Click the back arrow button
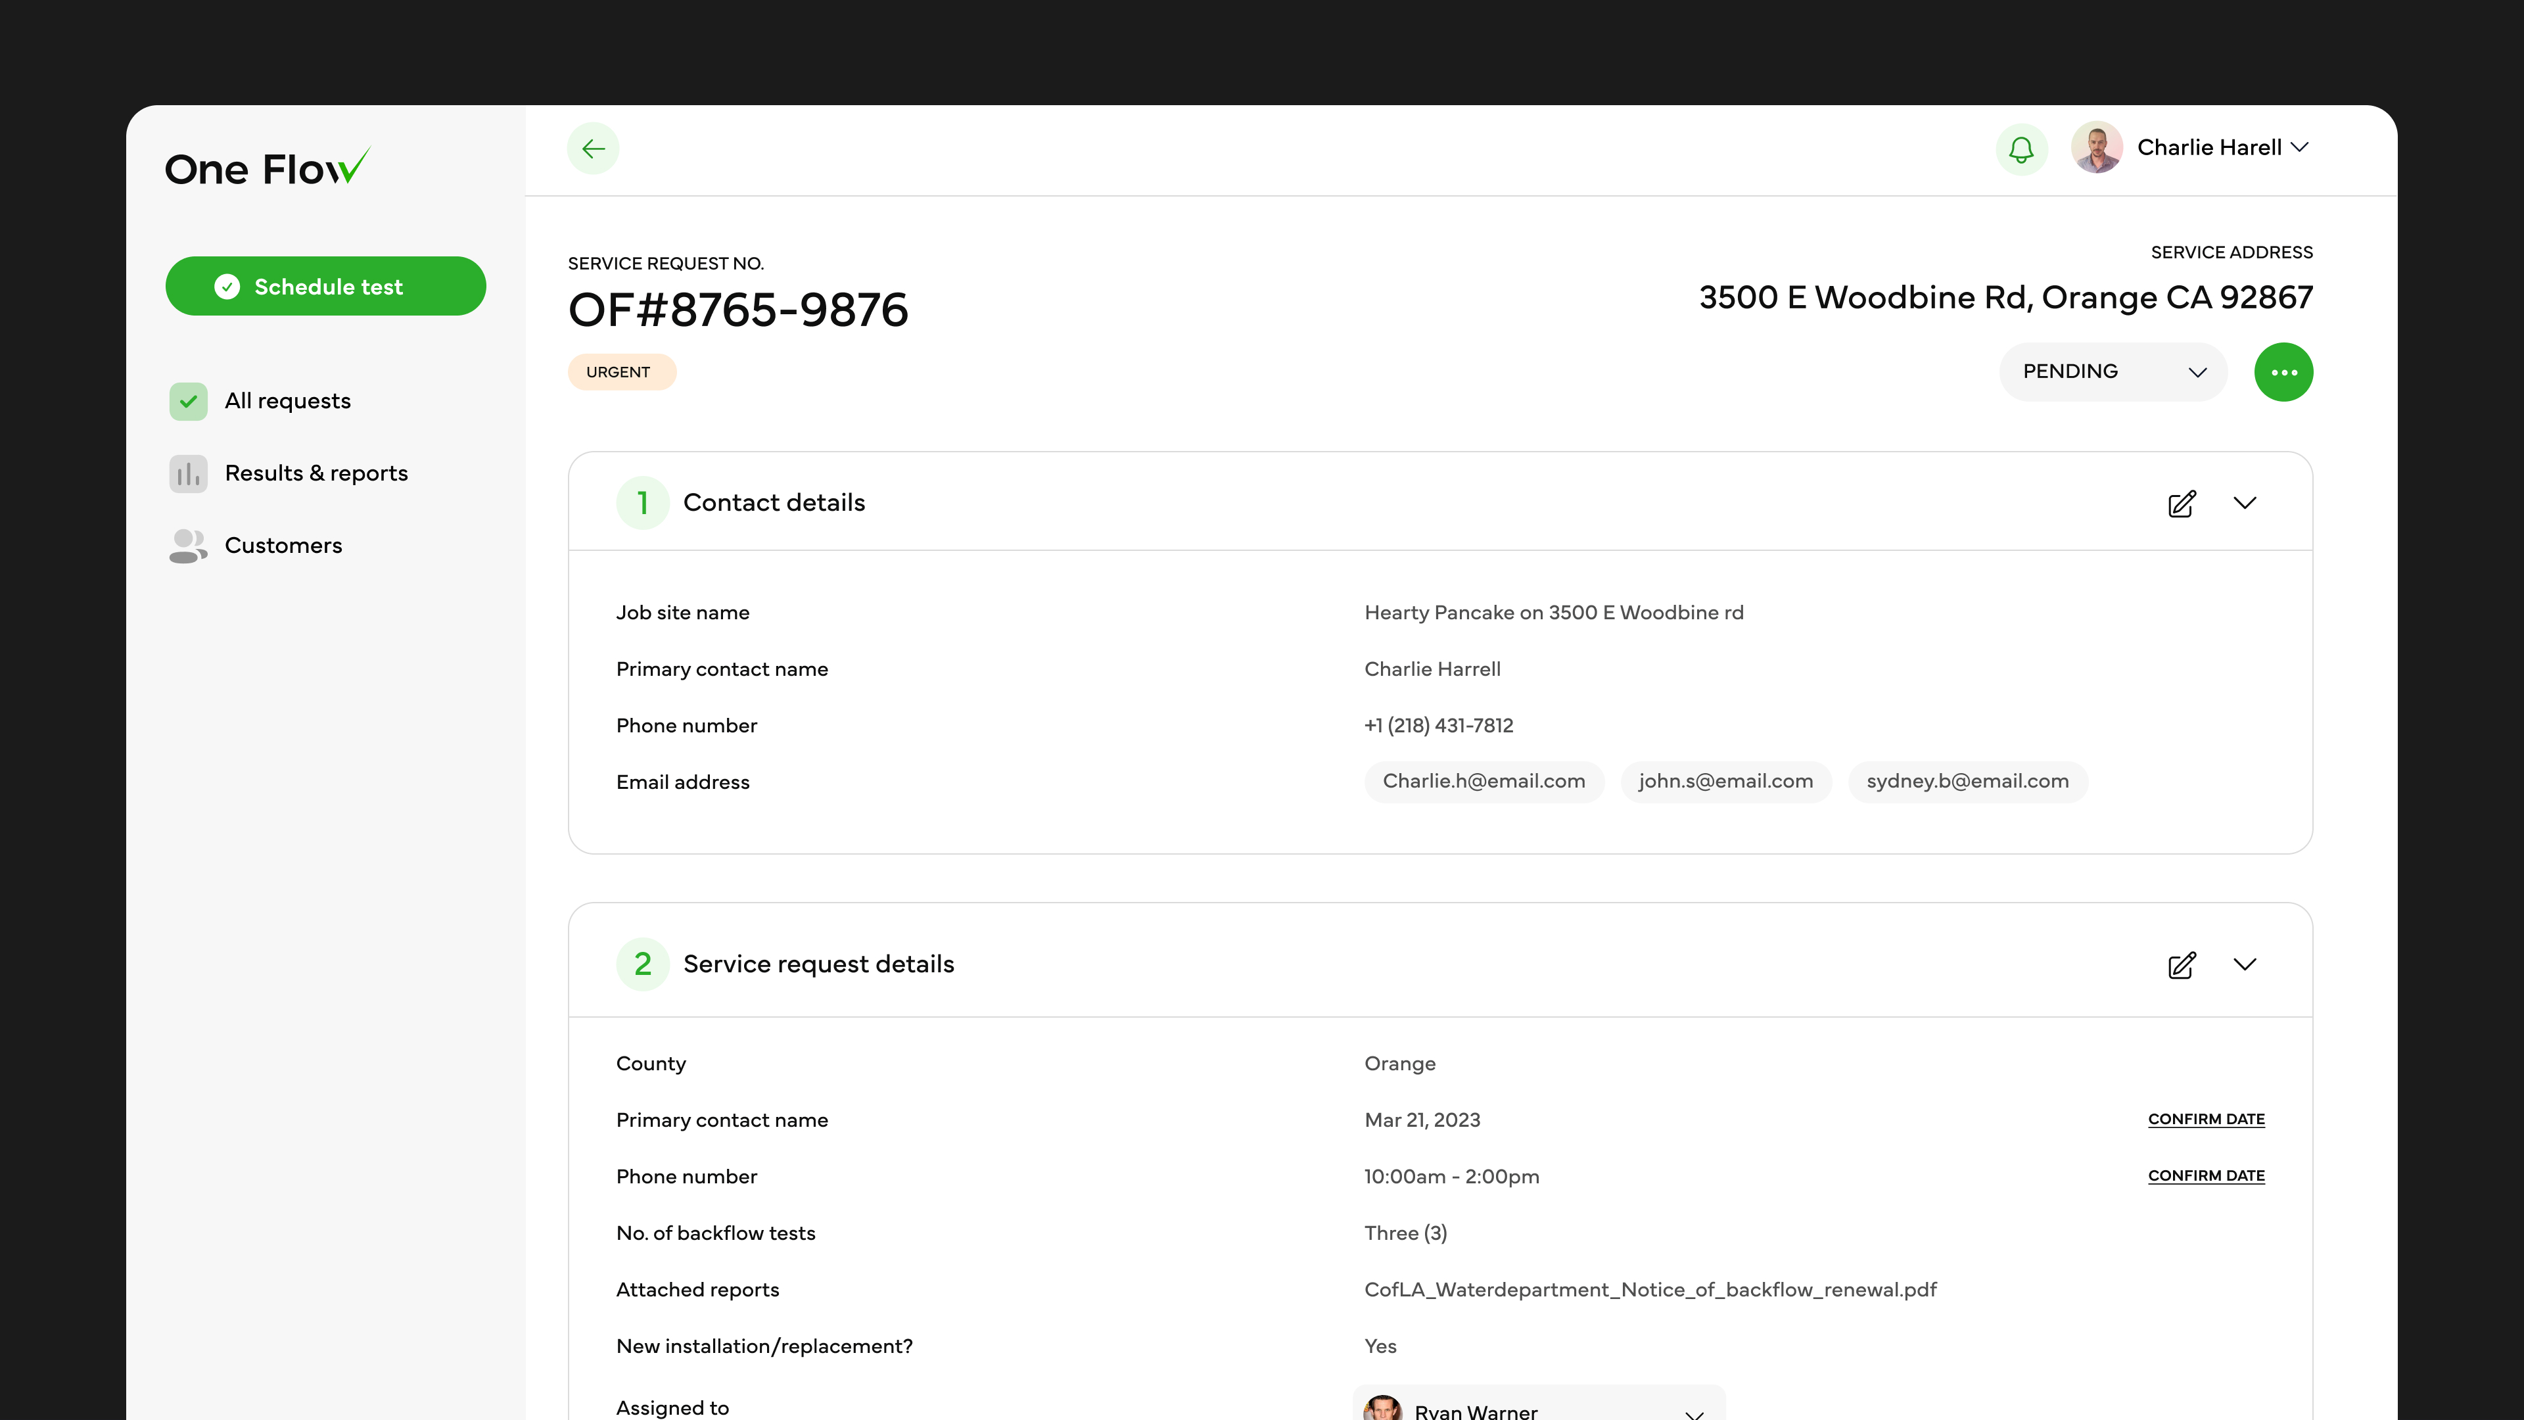 coord(593,149)
